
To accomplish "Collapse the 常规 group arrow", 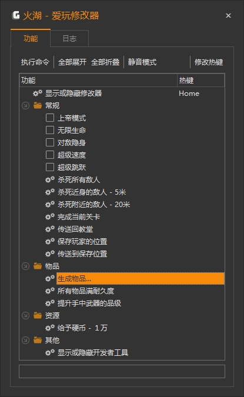I will coord(25,106).
